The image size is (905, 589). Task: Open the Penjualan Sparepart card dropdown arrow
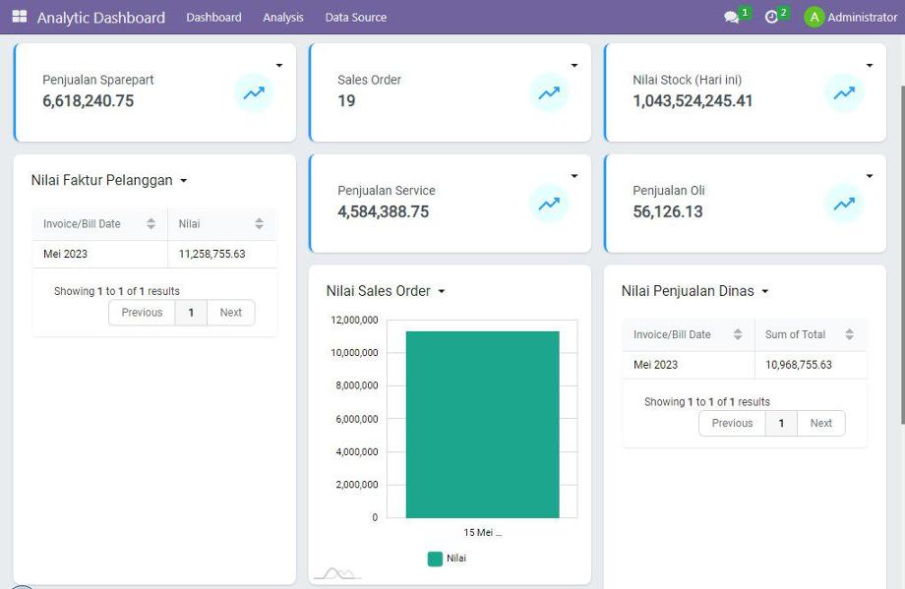pos(279,66)
